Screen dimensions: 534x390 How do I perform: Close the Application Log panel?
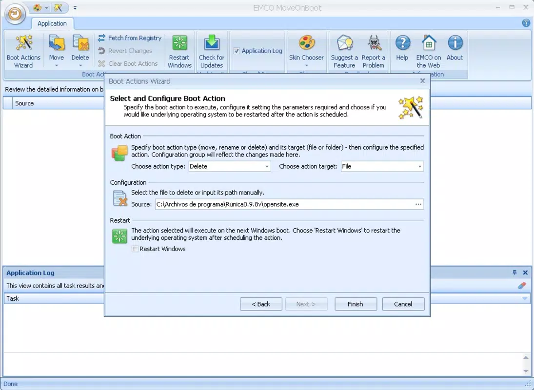[525, 273]
